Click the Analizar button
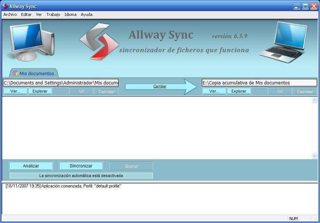This screenshot has width=320, height=223. [31, 166]
